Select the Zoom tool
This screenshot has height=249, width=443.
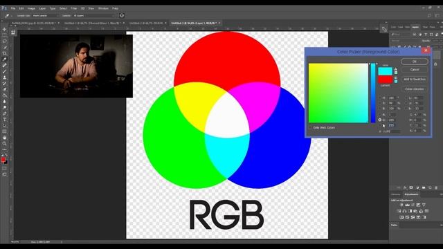pos(4,144)
